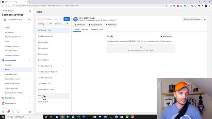This screenshot has width=212, height=119.
Task: Click the Windows Type here to search box
Action: pos(24,117)
